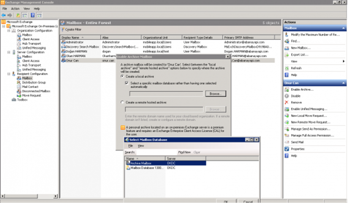Collapse the Organization Configuration node
This screenshot has height=203, width=348.
coord(9,30)
